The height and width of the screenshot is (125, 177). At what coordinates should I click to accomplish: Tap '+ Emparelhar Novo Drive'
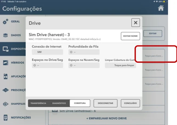(x=106, y=118)
